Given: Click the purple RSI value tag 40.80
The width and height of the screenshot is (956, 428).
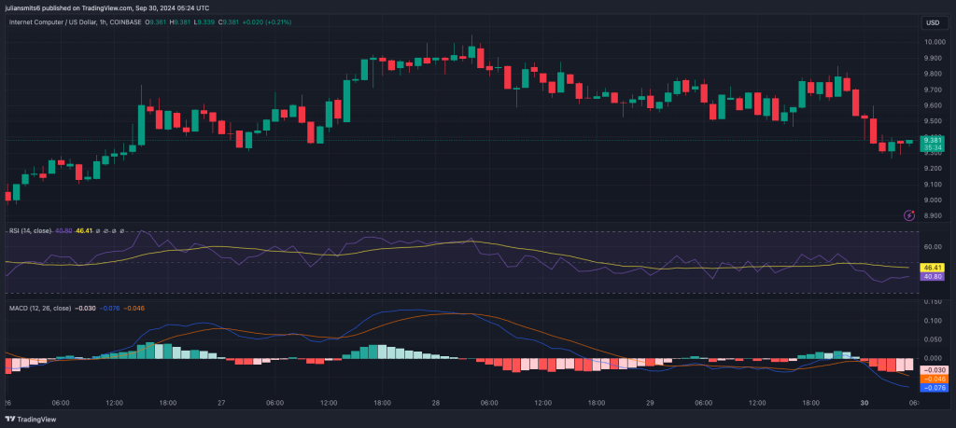Looking at the screenshot, I should click(934, 276).
